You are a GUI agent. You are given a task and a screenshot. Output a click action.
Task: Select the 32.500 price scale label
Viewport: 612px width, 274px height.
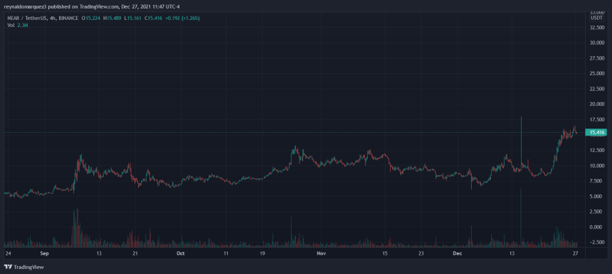(597, 28)
